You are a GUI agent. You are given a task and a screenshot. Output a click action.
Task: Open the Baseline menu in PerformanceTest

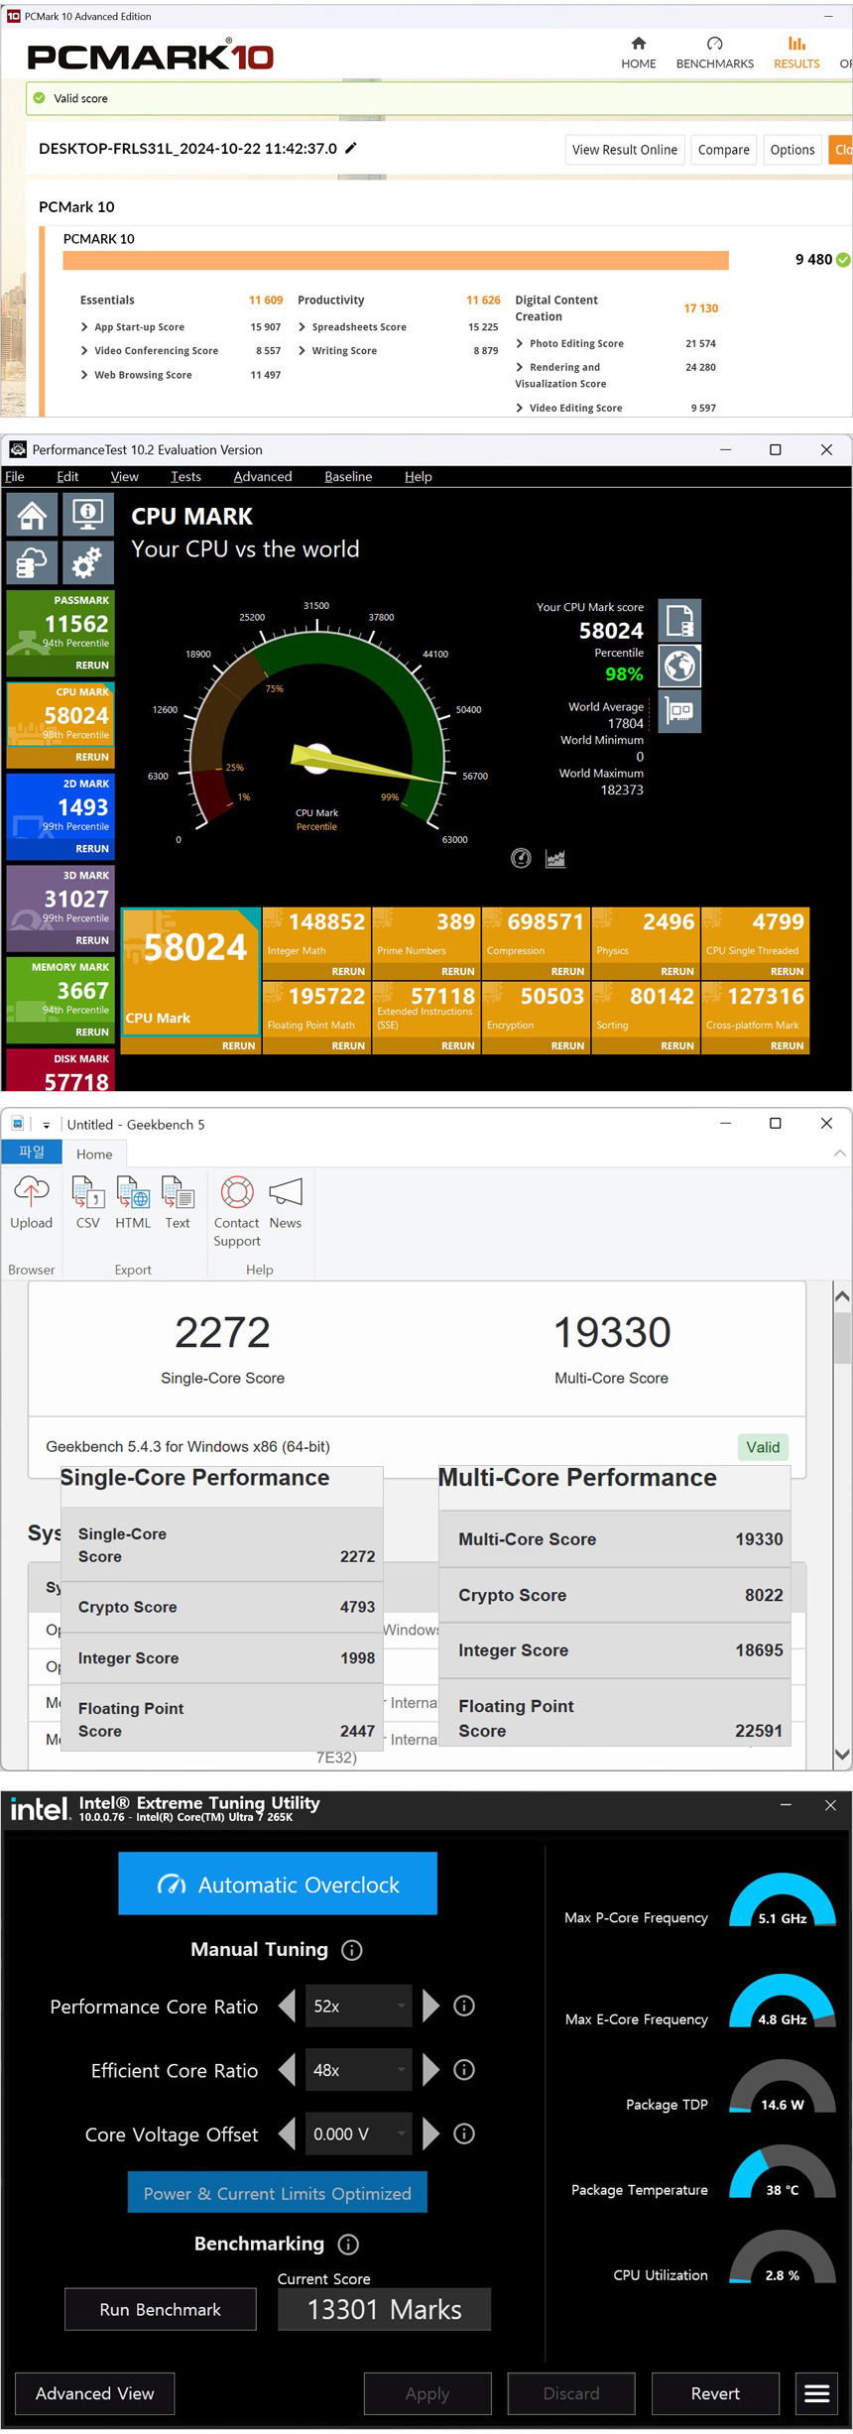348,476
